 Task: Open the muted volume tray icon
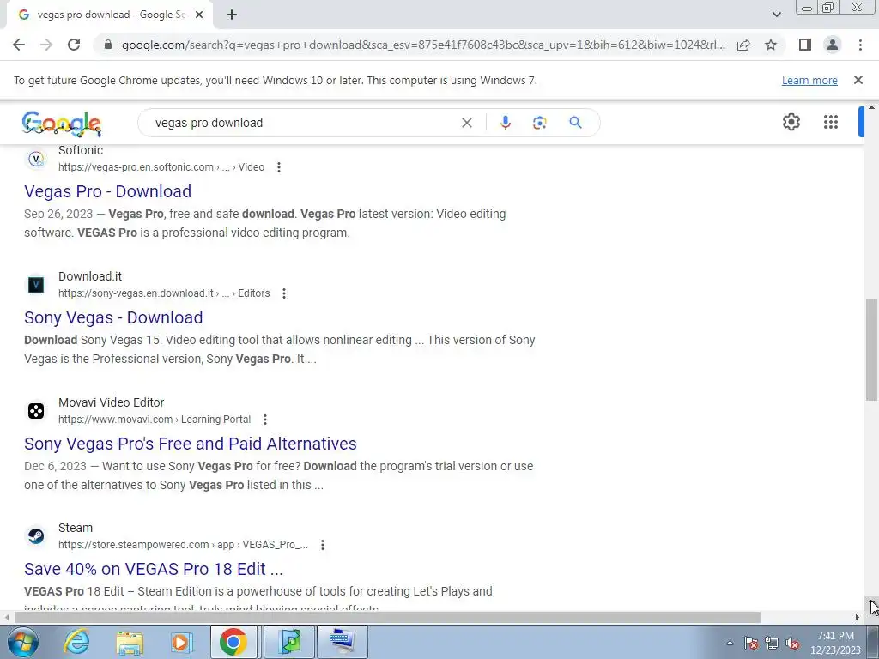[792, 644]
